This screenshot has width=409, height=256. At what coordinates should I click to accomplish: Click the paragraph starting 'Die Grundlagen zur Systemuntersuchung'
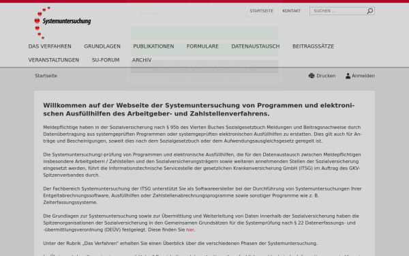[201, 223]
